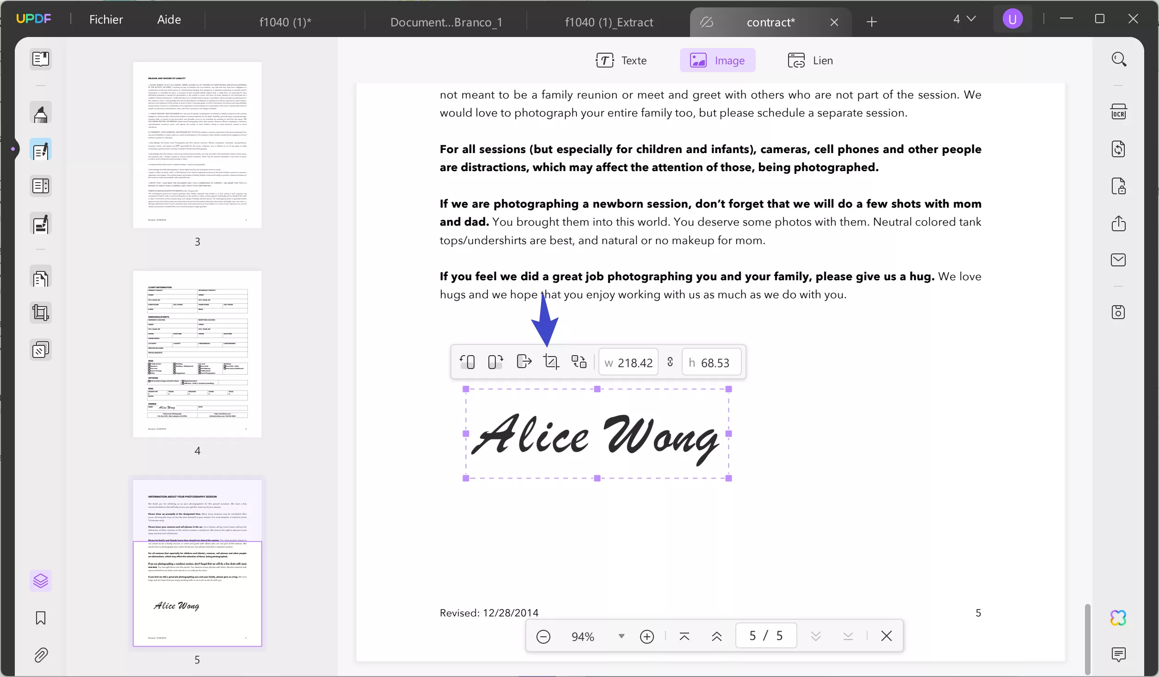Switch to Texte editing mode
This screenshot has width=1159, height=677.
(x=622, y=60)
